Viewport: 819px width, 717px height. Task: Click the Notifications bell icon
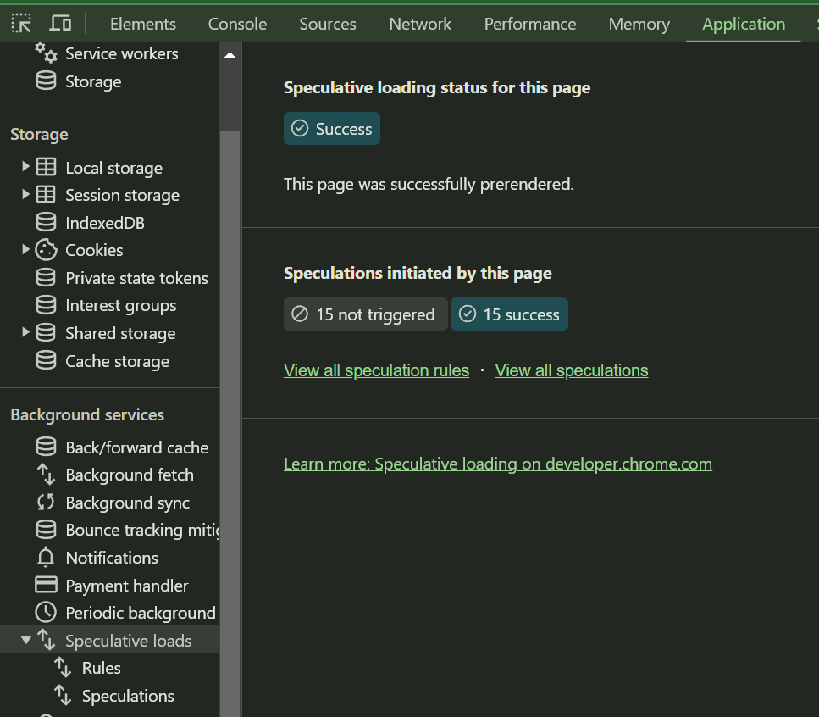[x=46, y=558]
